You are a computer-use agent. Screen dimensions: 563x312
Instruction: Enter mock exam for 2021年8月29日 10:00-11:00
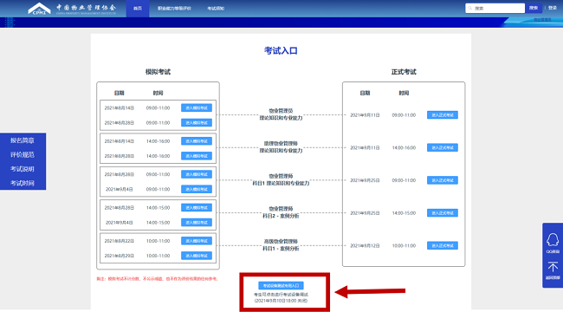(x=197, y=256)
